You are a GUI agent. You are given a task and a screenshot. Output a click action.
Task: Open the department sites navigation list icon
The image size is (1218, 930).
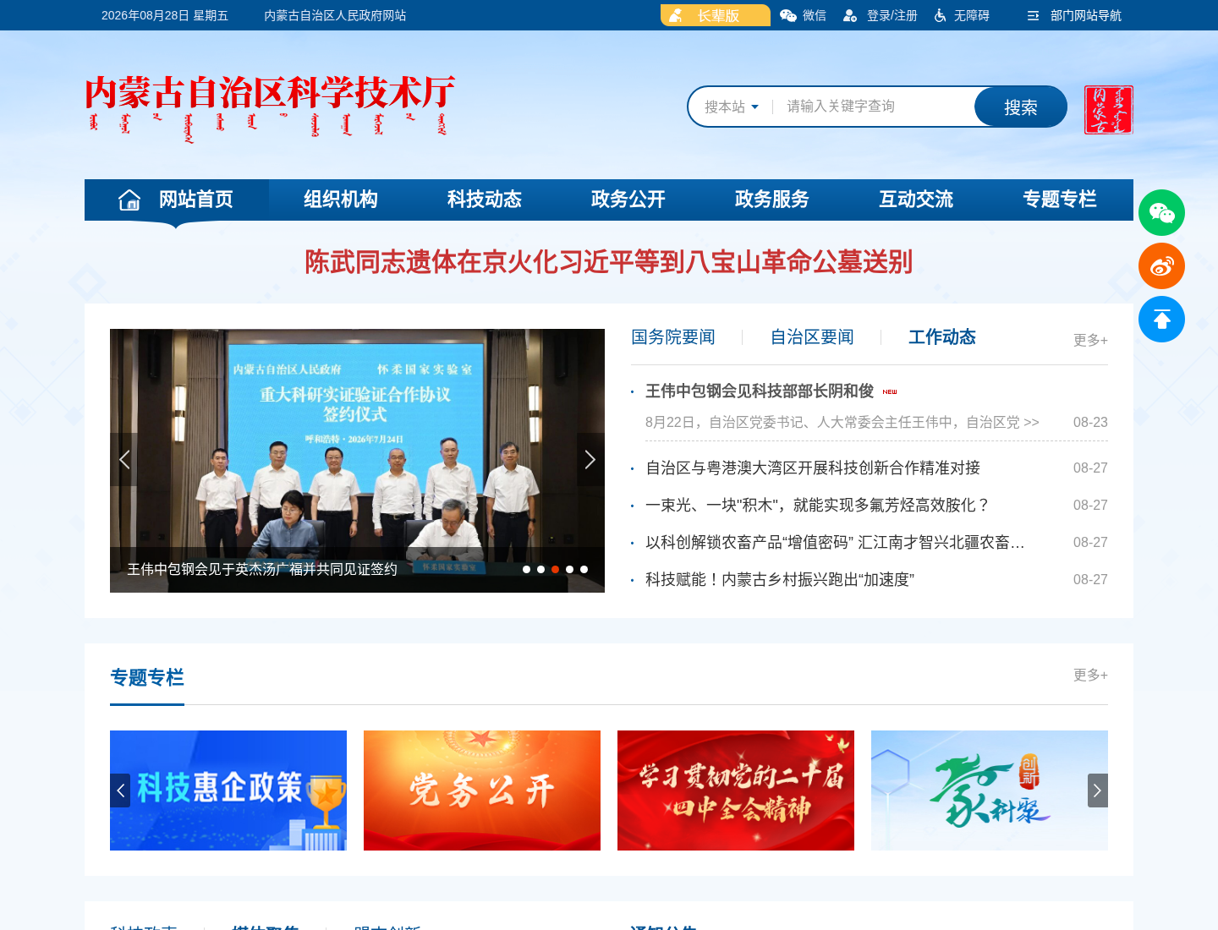coord(1033,15)
